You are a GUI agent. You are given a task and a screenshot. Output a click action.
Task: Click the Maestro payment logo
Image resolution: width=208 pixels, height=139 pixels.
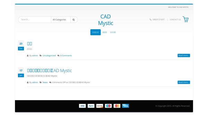(108, 106)
